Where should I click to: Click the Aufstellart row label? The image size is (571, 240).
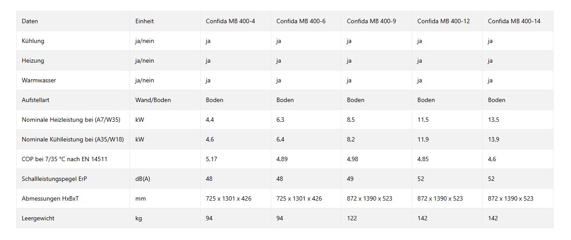coord(36,100)
